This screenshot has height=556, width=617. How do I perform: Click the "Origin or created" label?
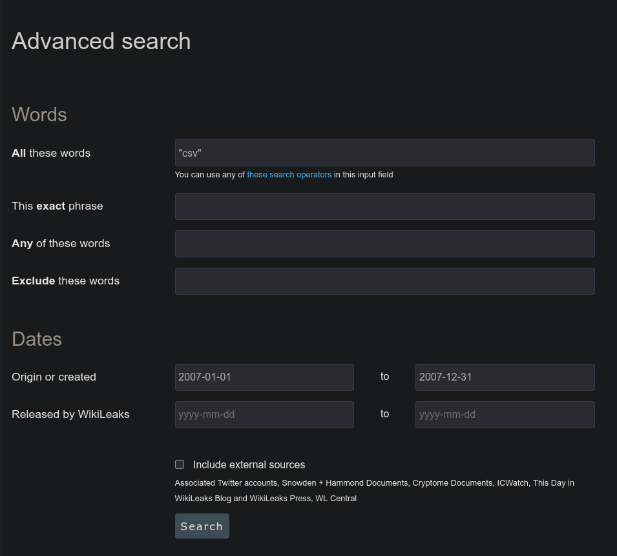[x=54, y=377]
